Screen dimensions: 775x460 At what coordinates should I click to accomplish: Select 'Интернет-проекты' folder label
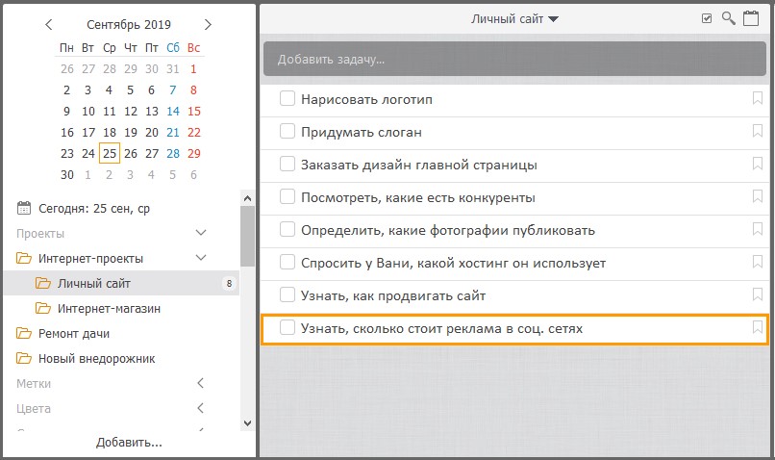(x=90, y=258)
